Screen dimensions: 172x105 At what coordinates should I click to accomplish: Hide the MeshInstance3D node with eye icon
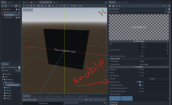pos(19,12)
